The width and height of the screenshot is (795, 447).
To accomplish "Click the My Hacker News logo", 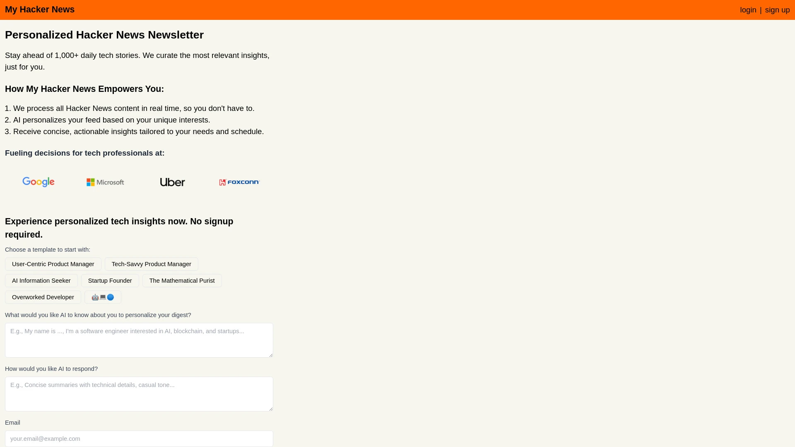I will coord(39,9).
